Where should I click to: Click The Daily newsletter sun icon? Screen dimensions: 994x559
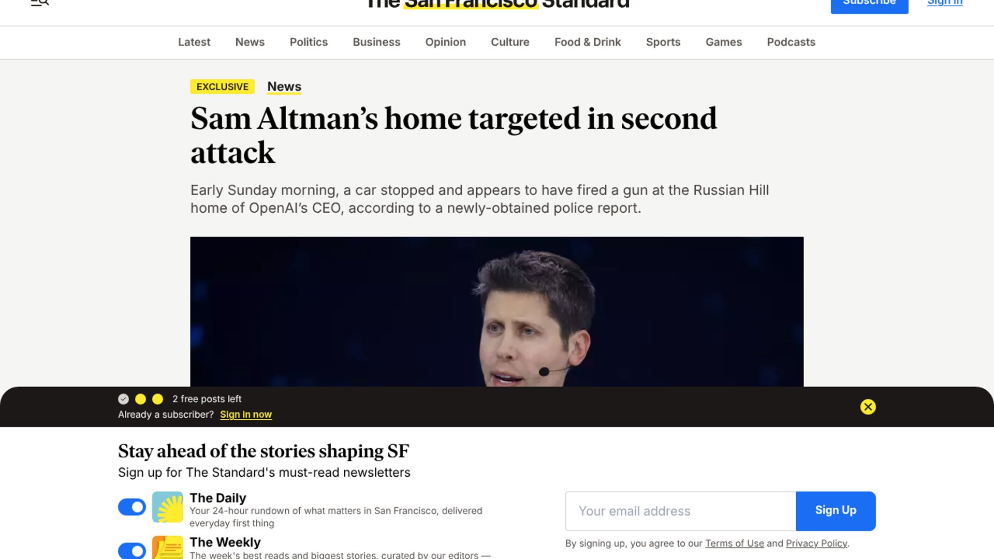point(168,507)
